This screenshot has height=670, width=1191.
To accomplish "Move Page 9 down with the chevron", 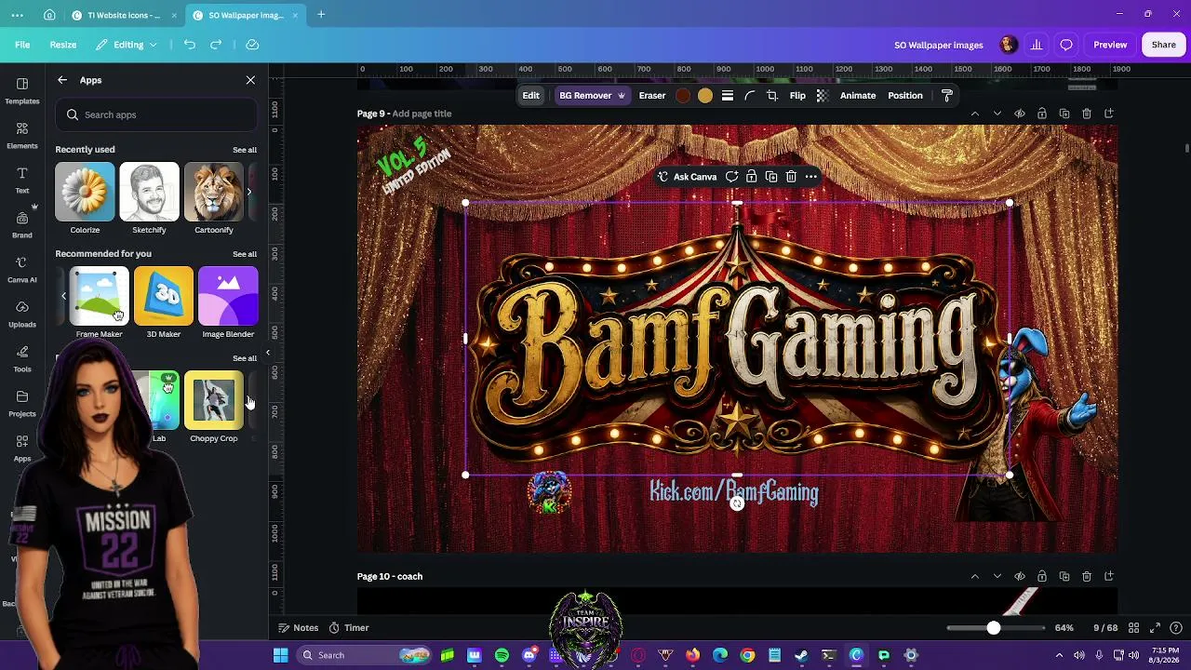I will pos(997,114).
